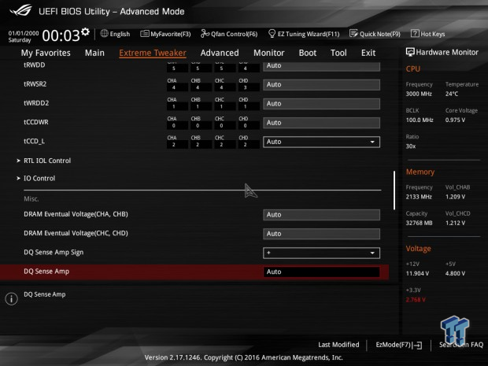The width and height of the screenshot is (488, 366).
Task: Edit DRAM Eventual Voltage(CHA, CHB) field
Action: (321, 215)
